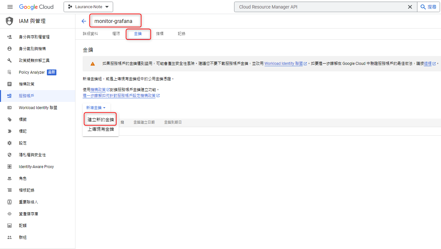Clear the search field with X icon
The width and height of the screenshot is (441, 249).
(410, 7)
